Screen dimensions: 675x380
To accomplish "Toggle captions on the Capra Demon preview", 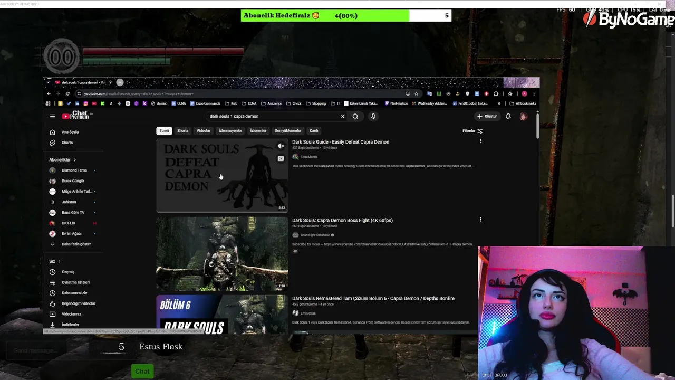I will (281, 158).
